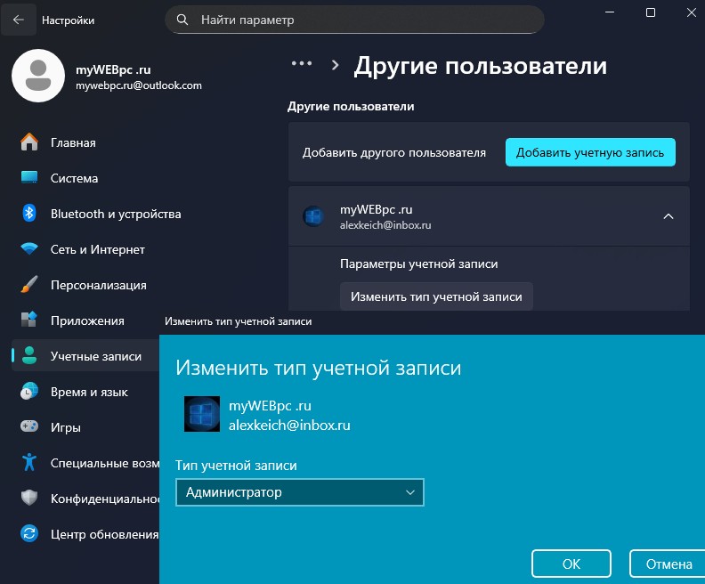Select Учетные записи in the sidebar
Image resolution: width=705 pixels, height=584 pixels.
tap(85, 355)
